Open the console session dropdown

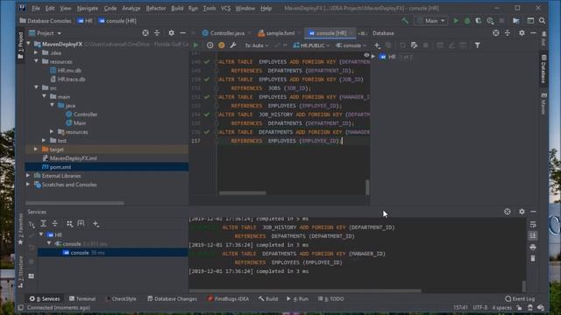click(352, 45)
